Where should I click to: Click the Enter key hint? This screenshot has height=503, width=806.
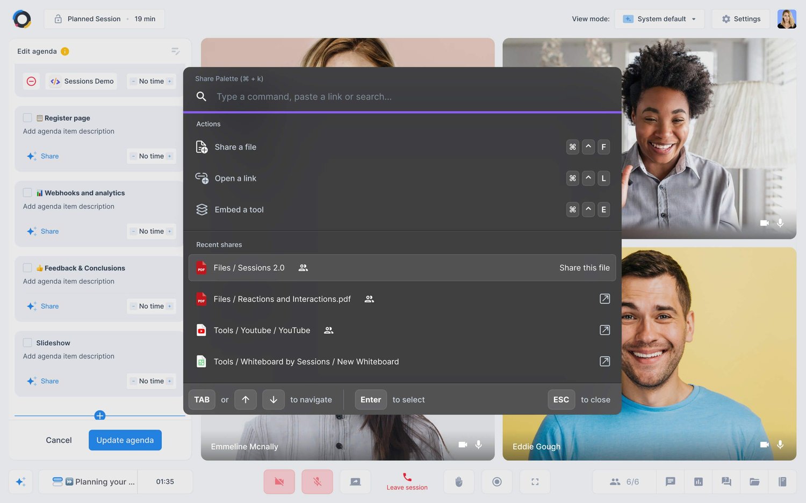[371, 399]
